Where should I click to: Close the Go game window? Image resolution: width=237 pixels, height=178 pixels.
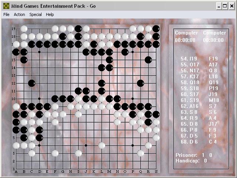(232, 6)
